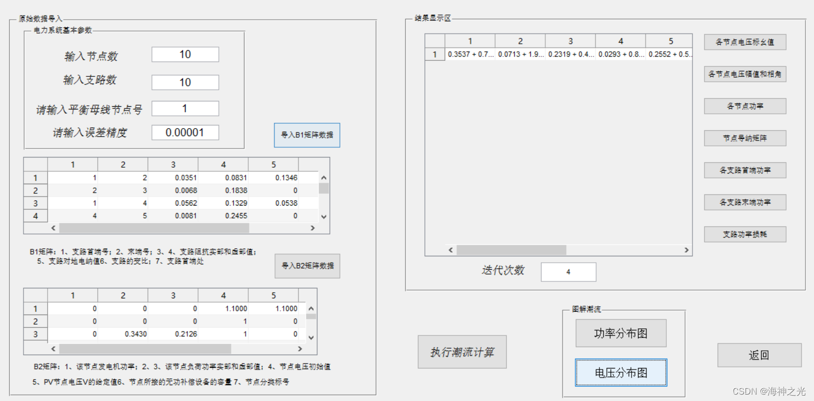Select result cell starting 0.0293

click(x=621, y=54)
